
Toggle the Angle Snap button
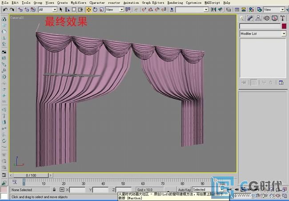pyautogui.click(x=151, y=9)
